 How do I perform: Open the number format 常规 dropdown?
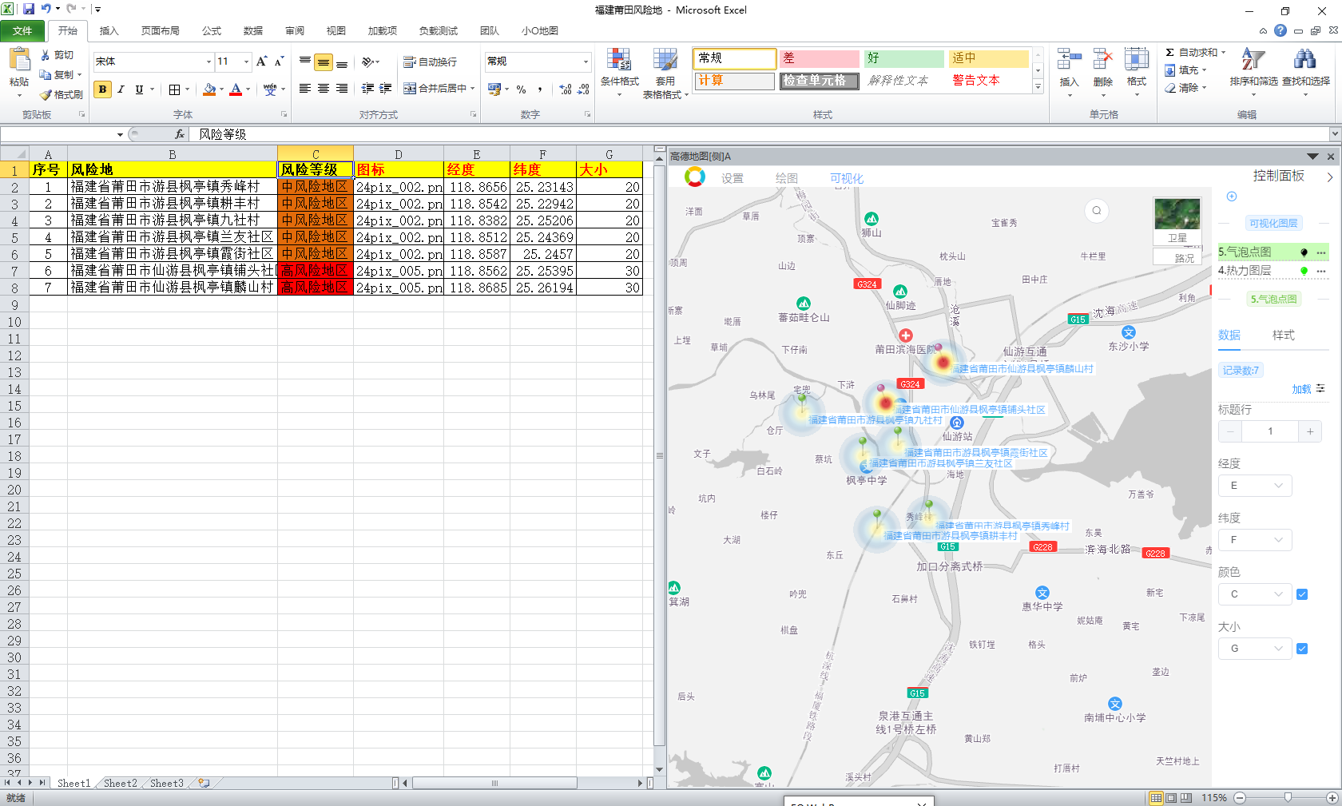[586, 62]
